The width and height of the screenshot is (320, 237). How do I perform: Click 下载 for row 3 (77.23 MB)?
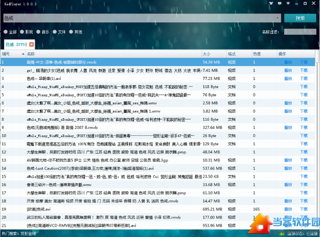pos(304,78)
